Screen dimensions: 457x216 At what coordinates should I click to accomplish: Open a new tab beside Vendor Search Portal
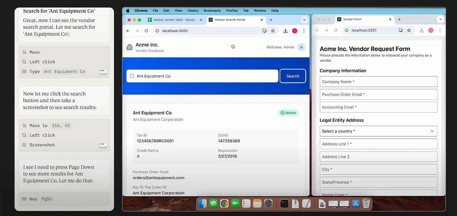271,20
